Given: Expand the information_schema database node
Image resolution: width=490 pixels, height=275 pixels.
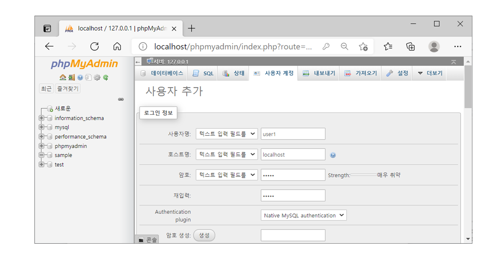Looking at the screenshot, I should [x=41, y=118].
